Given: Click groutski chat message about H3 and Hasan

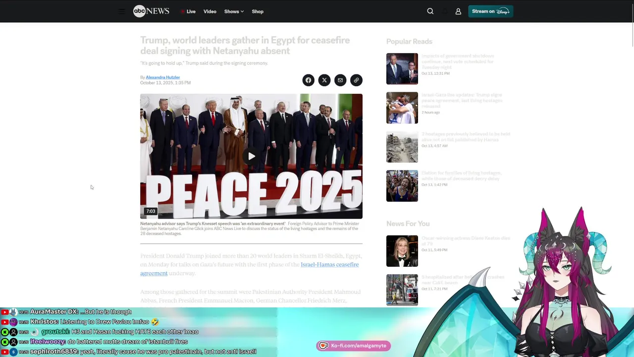Looking at the screenshot, I should (99, 332).
